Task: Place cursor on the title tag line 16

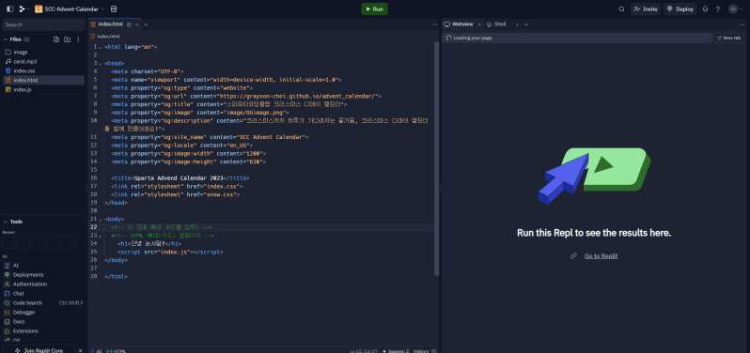Action: click(180, 177)
